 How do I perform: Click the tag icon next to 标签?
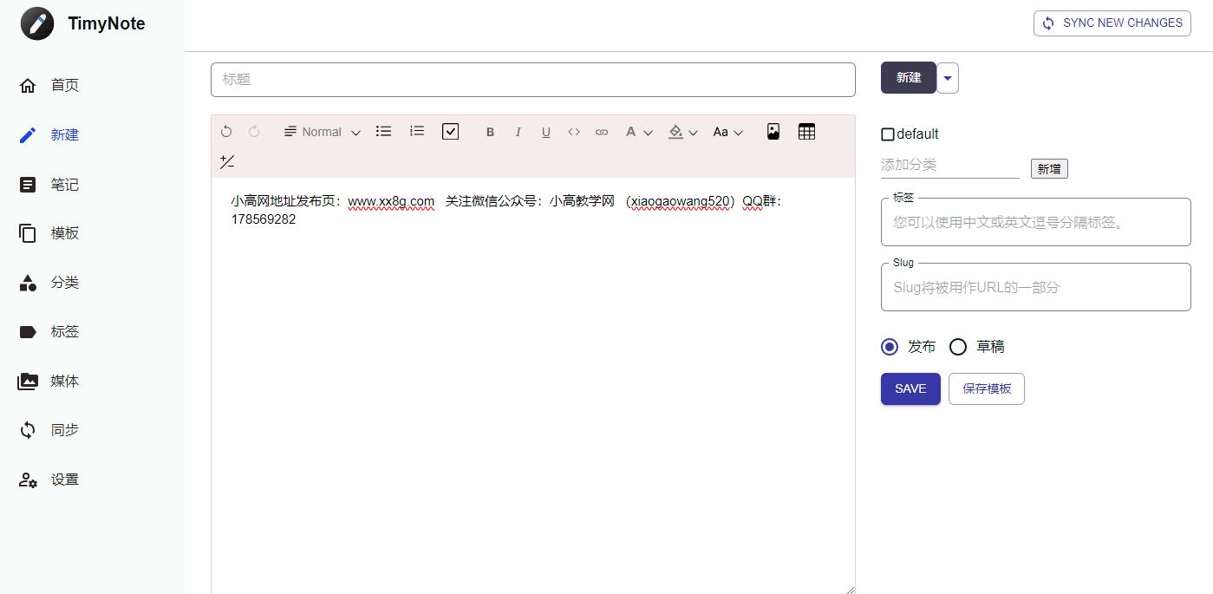coord(28,331)
